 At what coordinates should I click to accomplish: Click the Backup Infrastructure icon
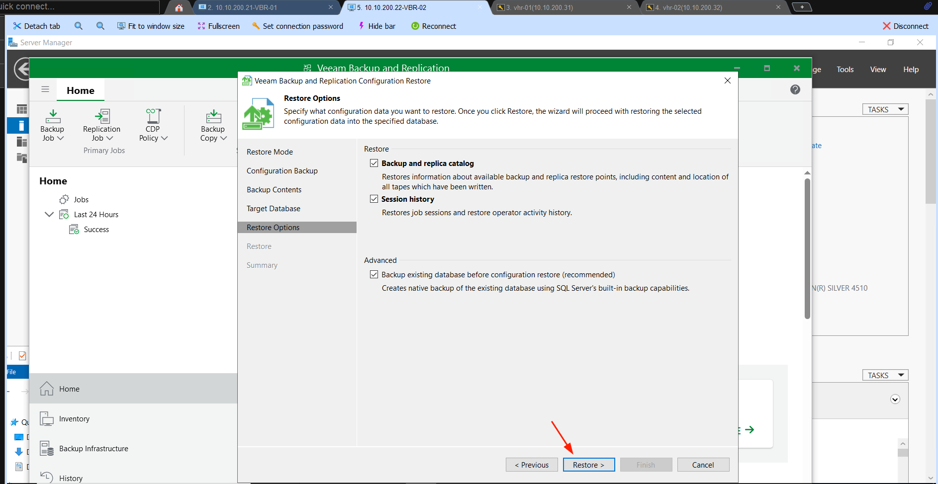47,448
